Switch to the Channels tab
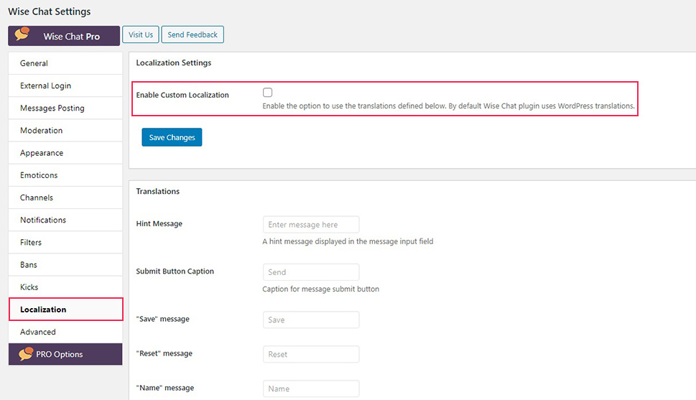Viewport: 696px width, 400px height. (65, 197)
